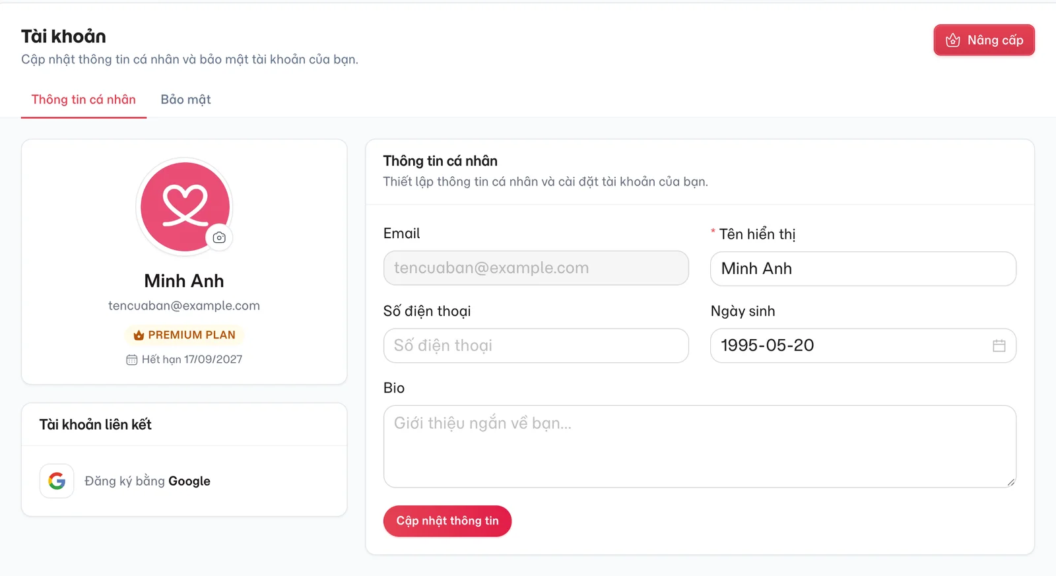Focus the Email input field
The image size is (1056, 576).
pyautogui.click(x=536, y=268)
